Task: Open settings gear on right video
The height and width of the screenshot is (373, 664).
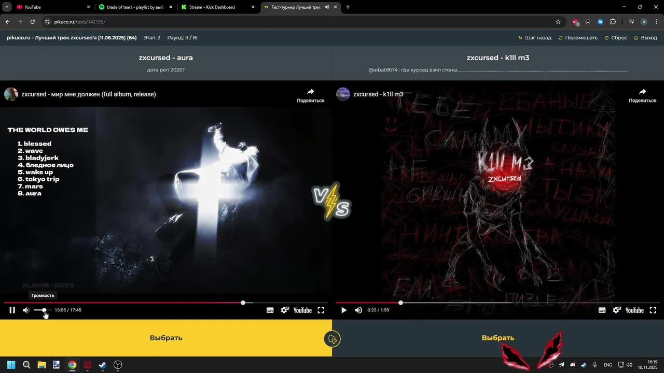Action: 617,310
